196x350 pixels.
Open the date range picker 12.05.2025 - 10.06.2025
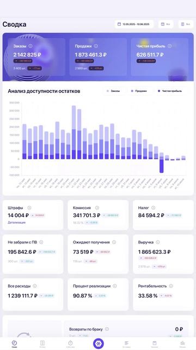pyautogui.click(x=134, y=24)
